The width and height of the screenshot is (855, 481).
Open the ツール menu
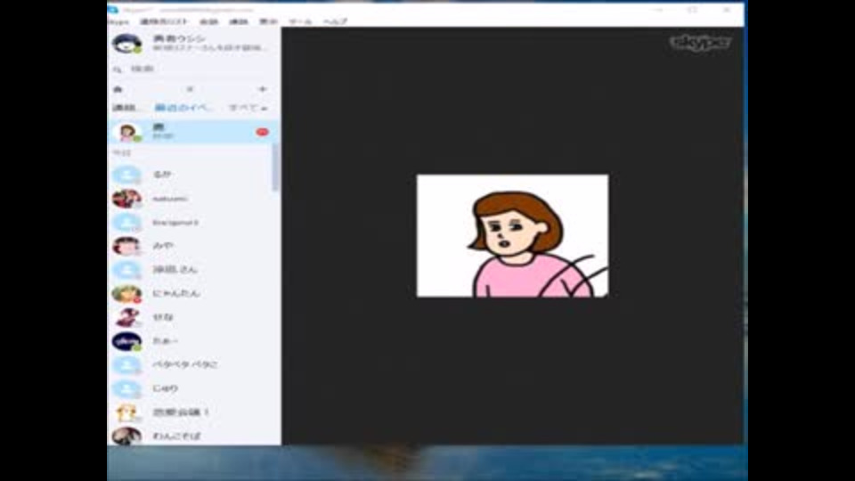(300, 21)
